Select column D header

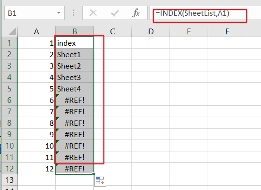point(151,31)
